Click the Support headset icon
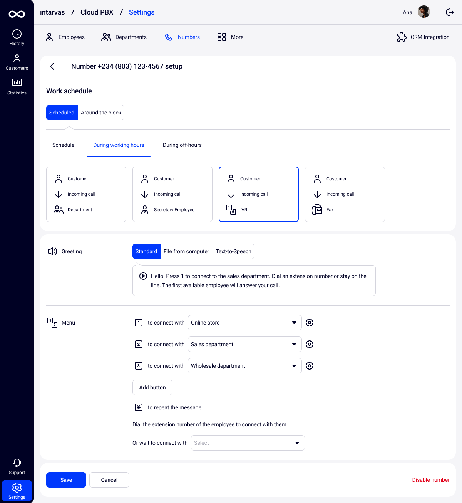The width and height of the screenshot is (462, 503). click(17, 463)
